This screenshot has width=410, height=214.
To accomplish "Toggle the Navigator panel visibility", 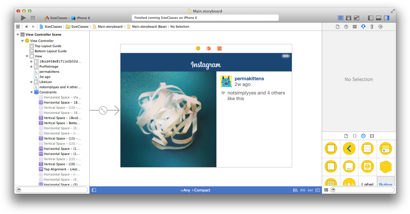I will pos(371,18).
